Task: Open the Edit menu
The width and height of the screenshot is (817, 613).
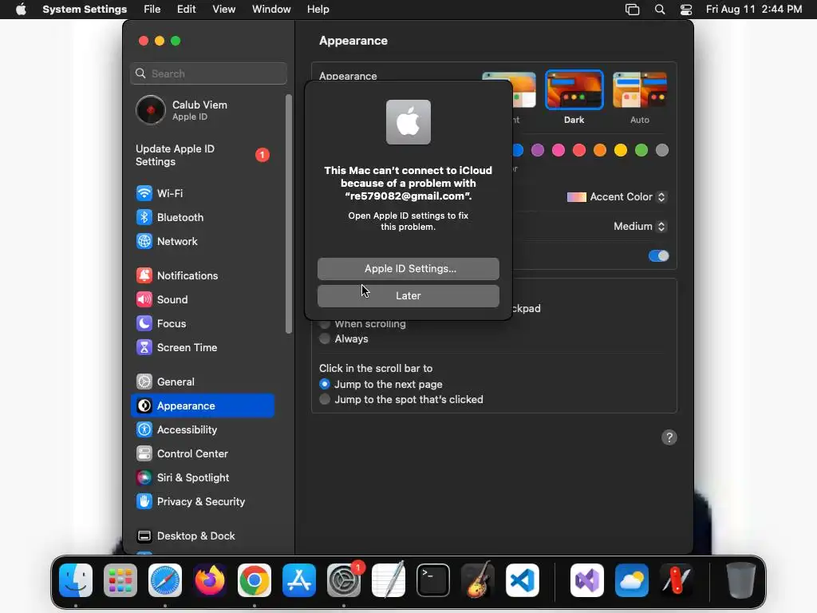Action: 186,10
